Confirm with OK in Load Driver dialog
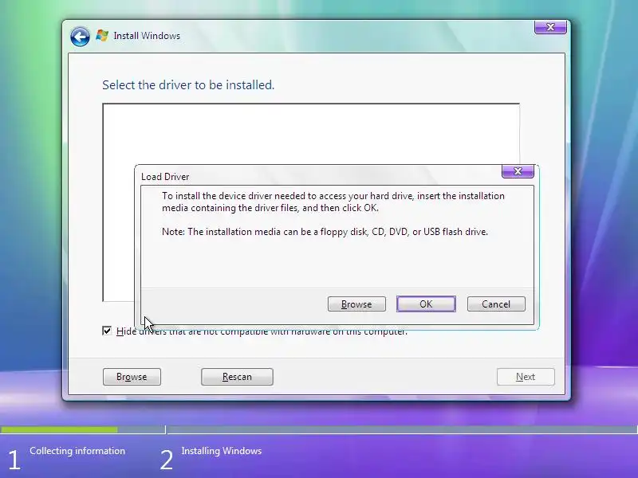 point(426,304)
